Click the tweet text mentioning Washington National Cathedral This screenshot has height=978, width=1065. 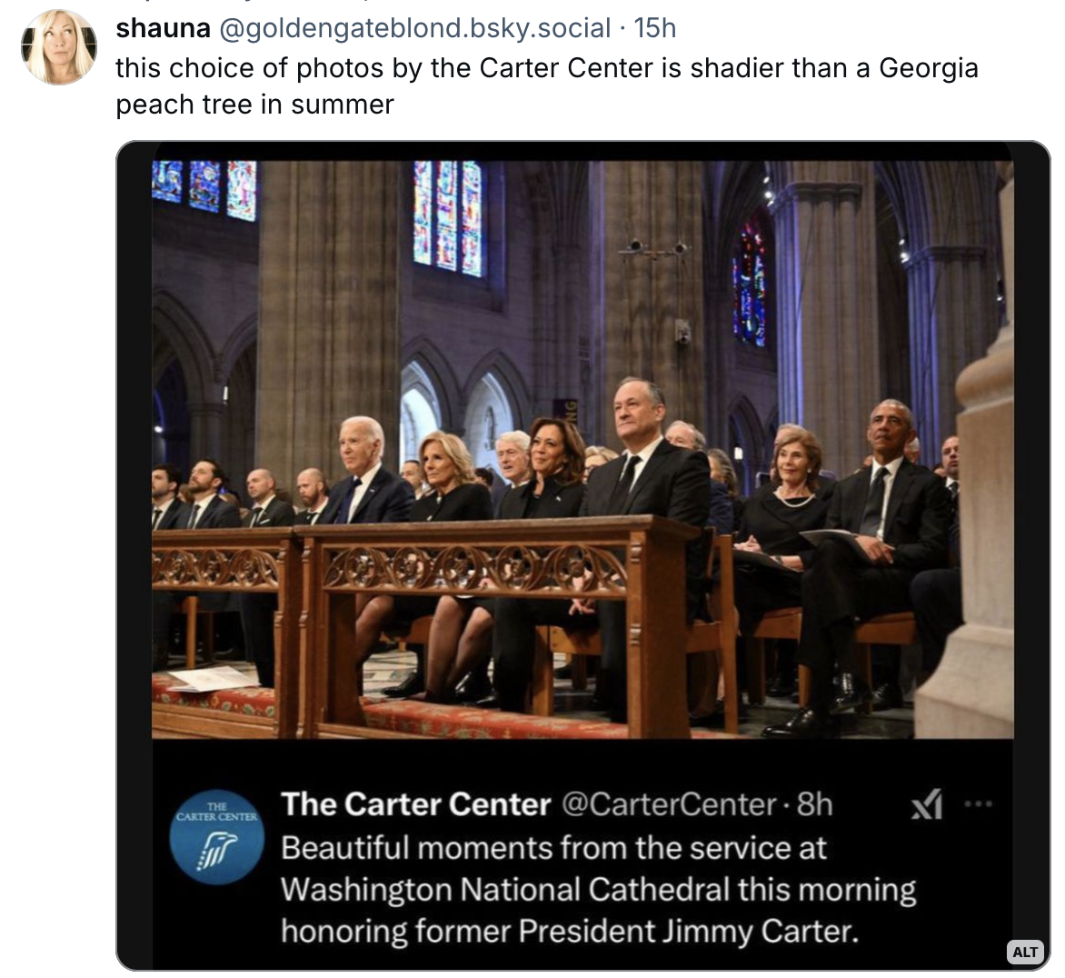(597, 889)
